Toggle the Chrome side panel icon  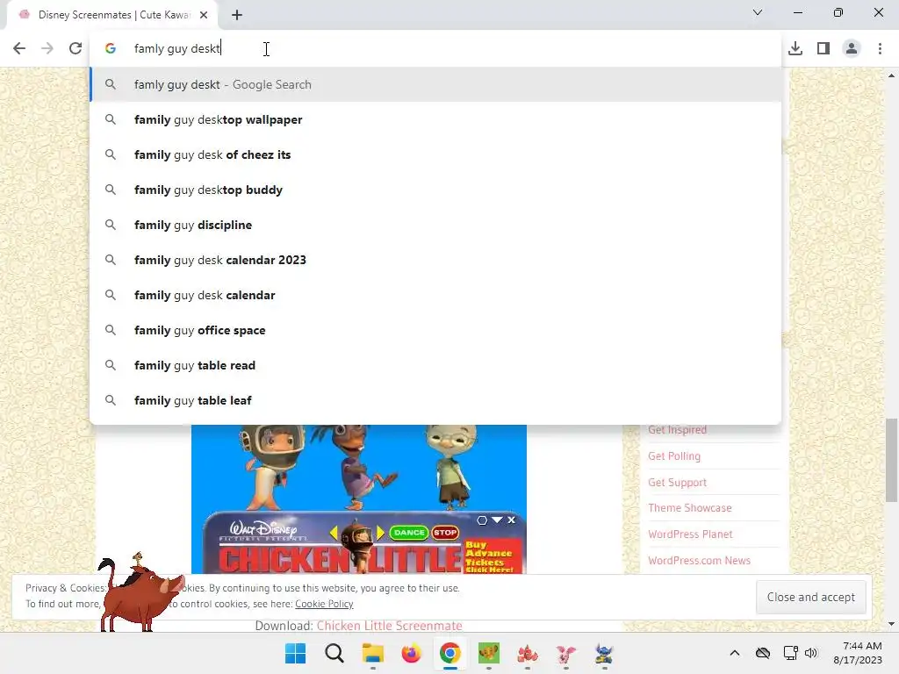pos(823,48)
